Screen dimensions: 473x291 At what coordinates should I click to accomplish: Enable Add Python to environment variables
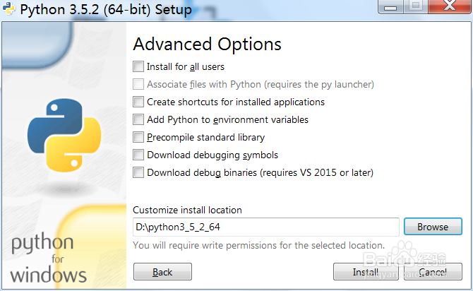pyautogui.click(x=138, y=120)
